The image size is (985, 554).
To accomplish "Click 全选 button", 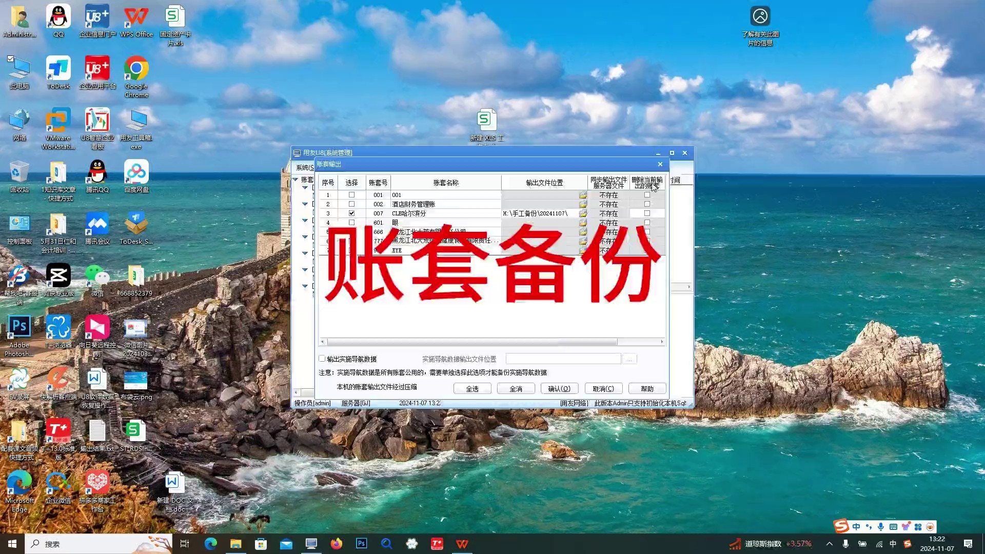I will coord(472,389).
